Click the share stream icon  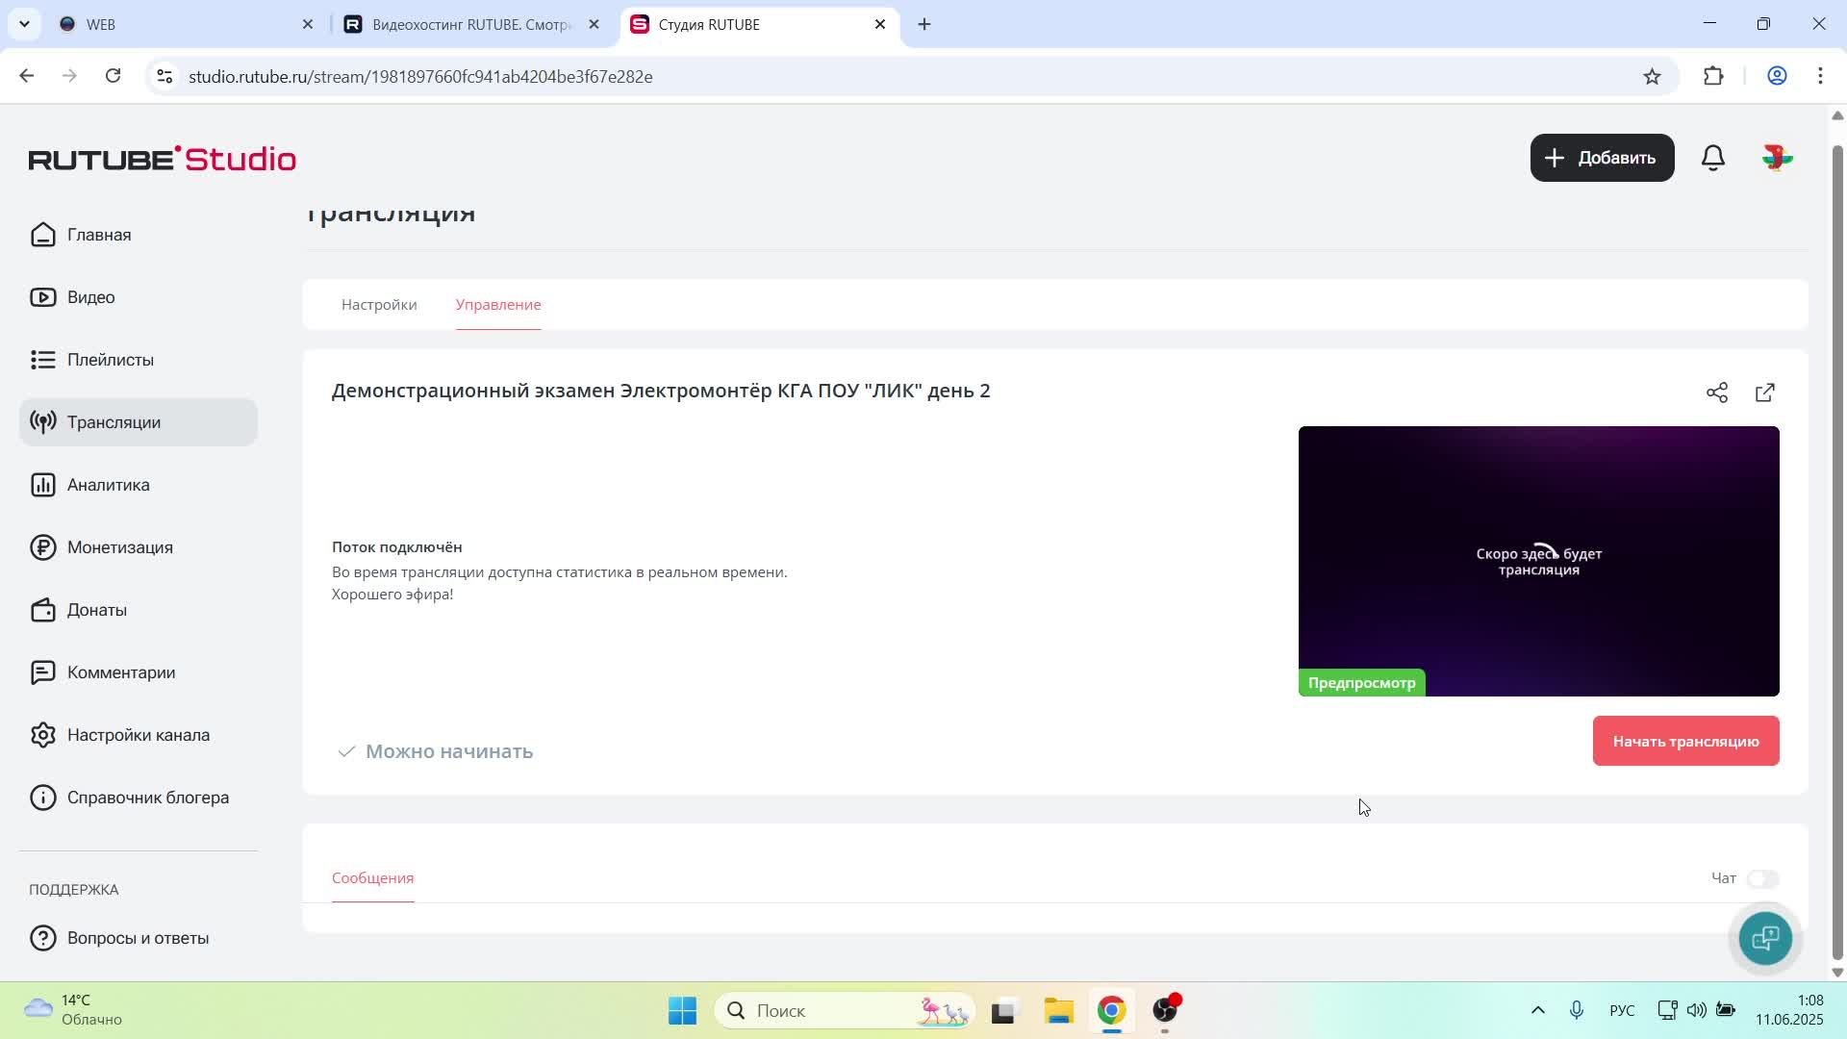[x=1717, y=393]
